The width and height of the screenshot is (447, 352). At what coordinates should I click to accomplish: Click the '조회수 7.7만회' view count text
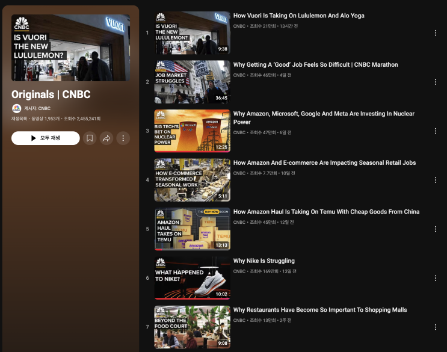[264, 173]
